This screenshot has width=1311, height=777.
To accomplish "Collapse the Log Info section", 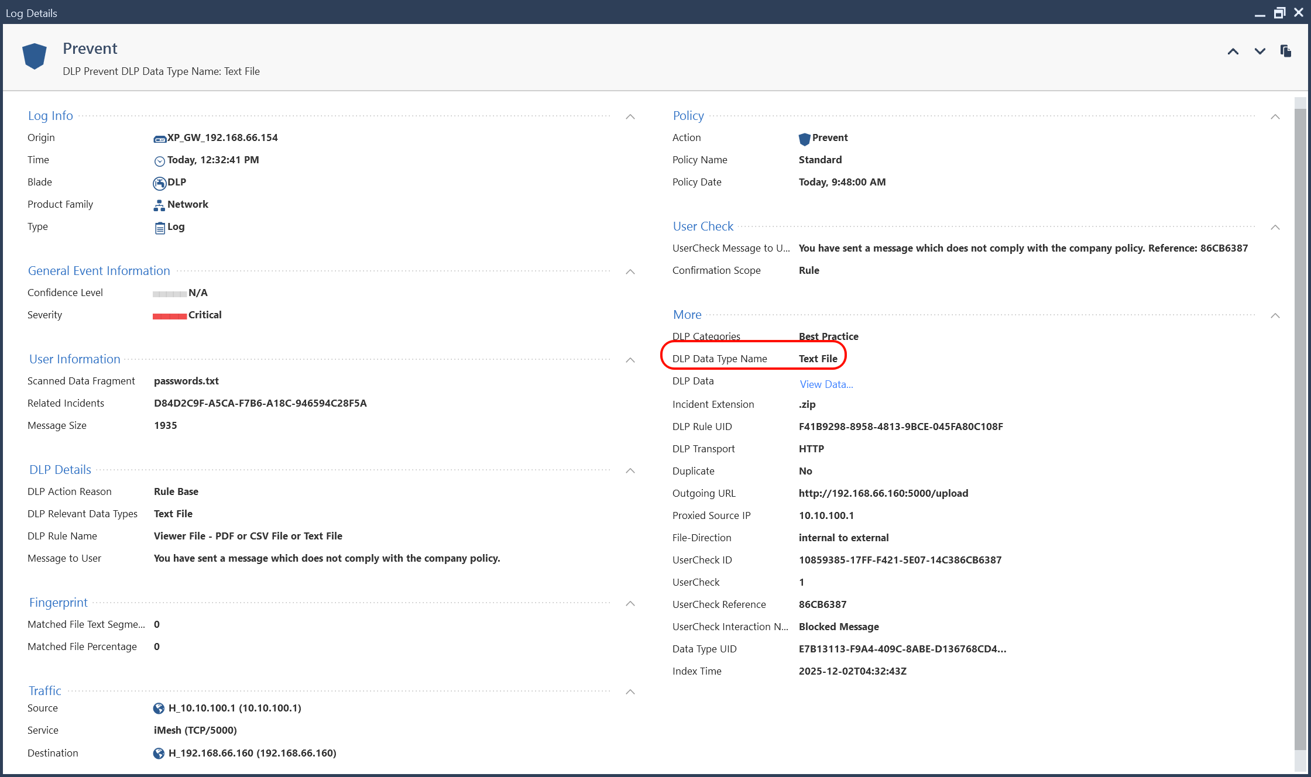I will [x=630, y=117].
